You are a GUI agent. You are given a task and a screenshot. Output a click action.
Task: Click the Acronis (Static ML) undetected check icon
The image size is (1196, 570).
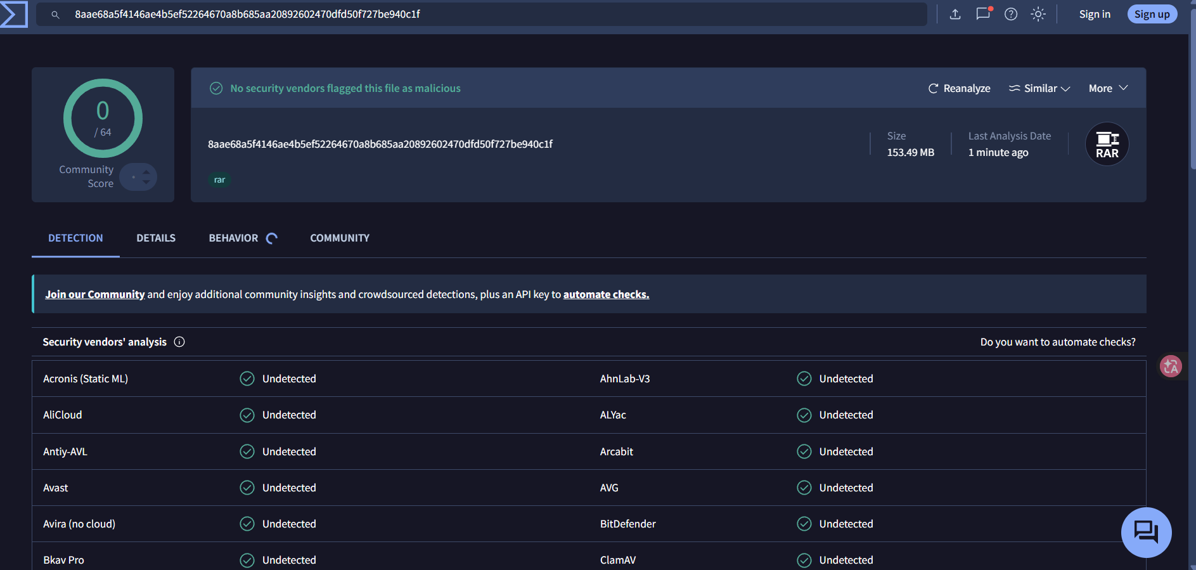pyautogui.click(x=247, y=379)
